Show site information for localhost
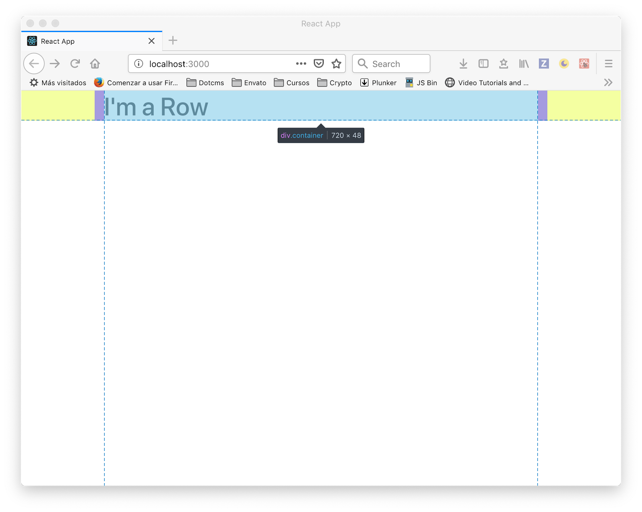The width and height of the screenshot is (642, 512). click(138, 64)
